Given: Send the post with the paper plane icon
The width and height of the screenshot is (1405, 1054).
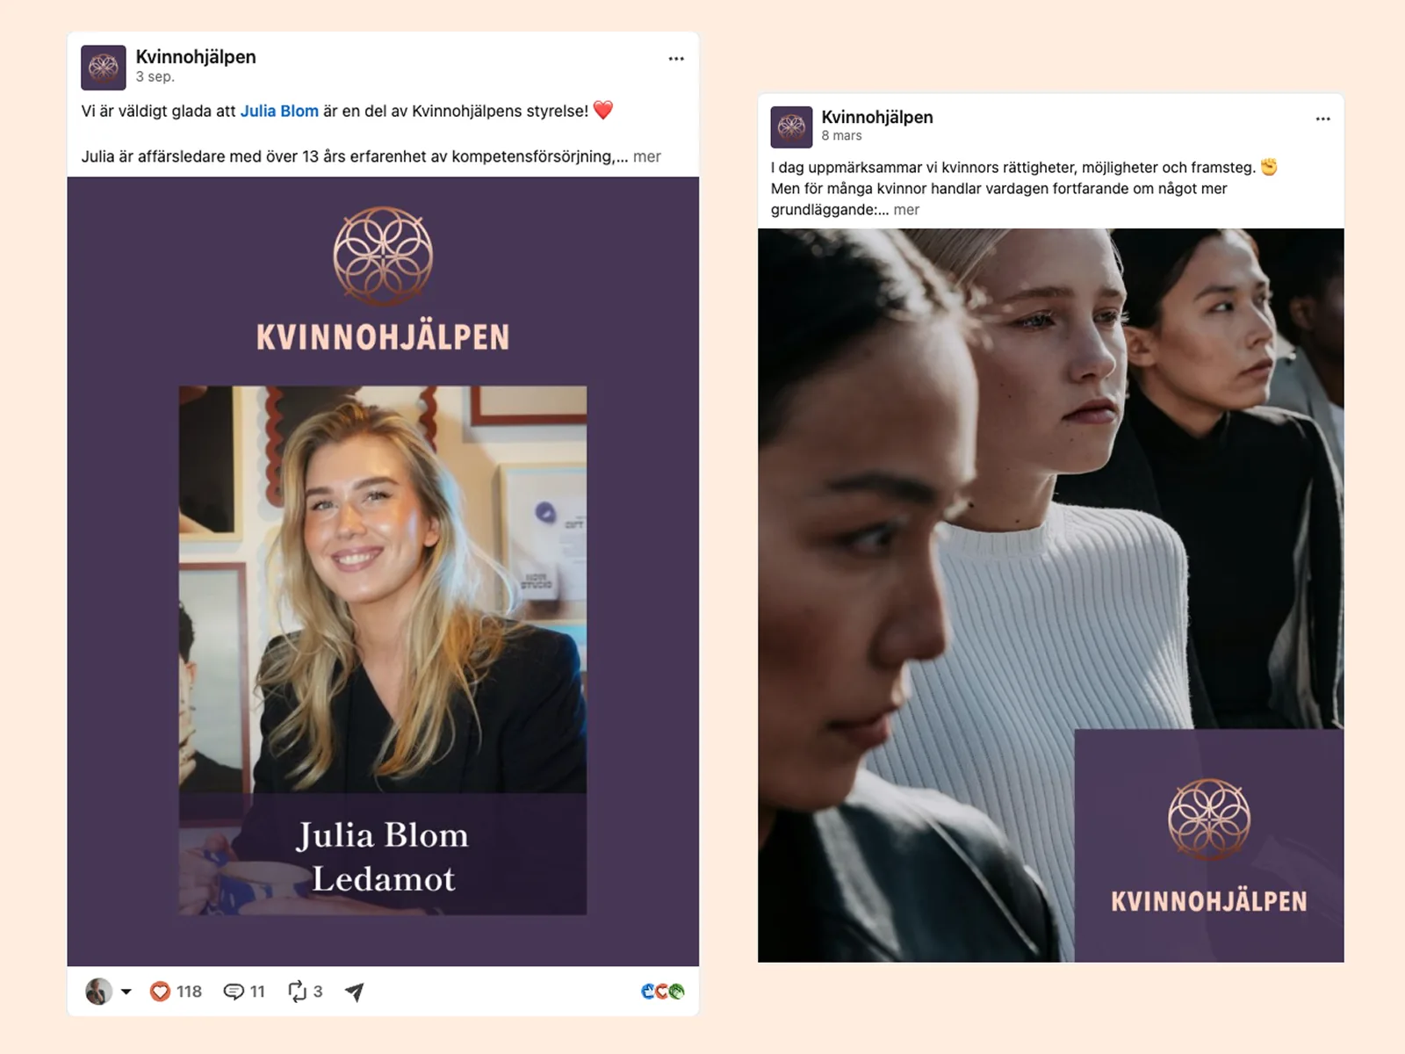Looking at the screenshot, I should coord(355,992).
